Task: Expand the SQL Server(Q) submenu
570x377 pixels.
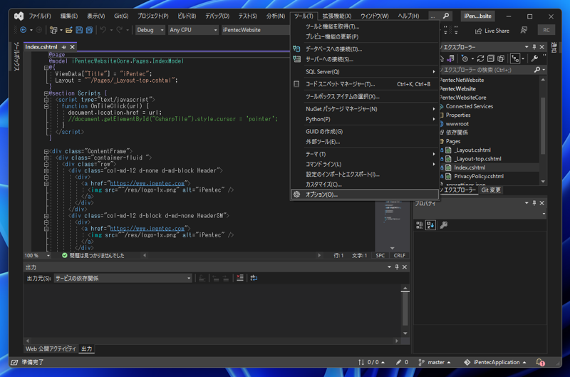Action: pos(365,71)
